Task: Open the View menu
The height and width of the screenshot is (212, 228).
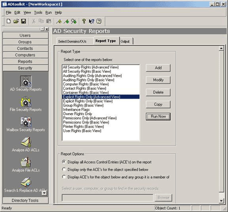Action: 27,13
